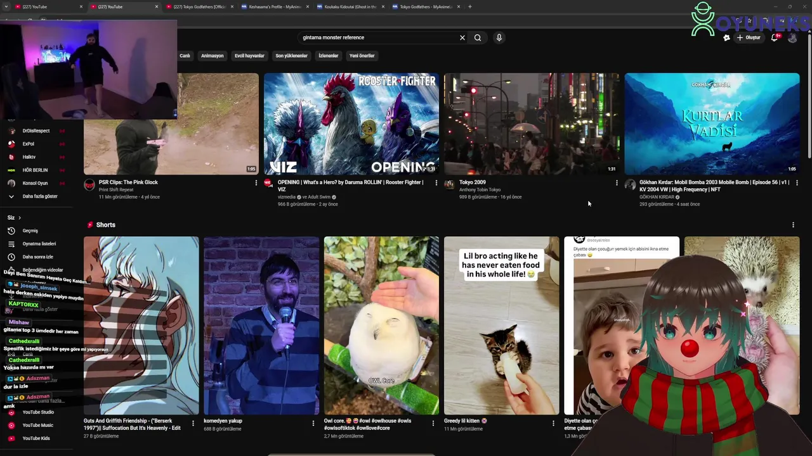Screen dimensions: 812x456
Task: Play the komedyen yakup short thumbnail
Action: tap(261, 326)
